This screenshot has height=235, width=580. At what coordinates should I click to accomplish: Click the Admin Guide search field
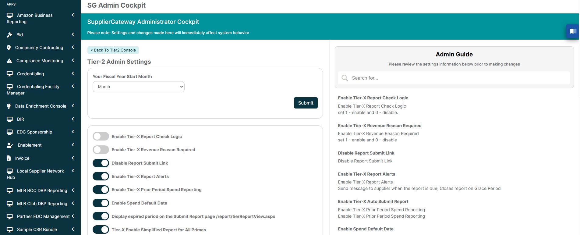click(x=457, y=78)
